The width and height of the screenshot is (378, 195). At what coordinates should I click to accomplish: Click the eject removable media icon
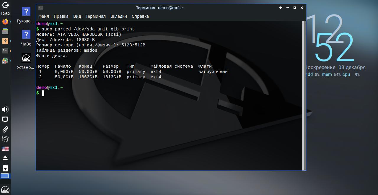coord(5,158)
